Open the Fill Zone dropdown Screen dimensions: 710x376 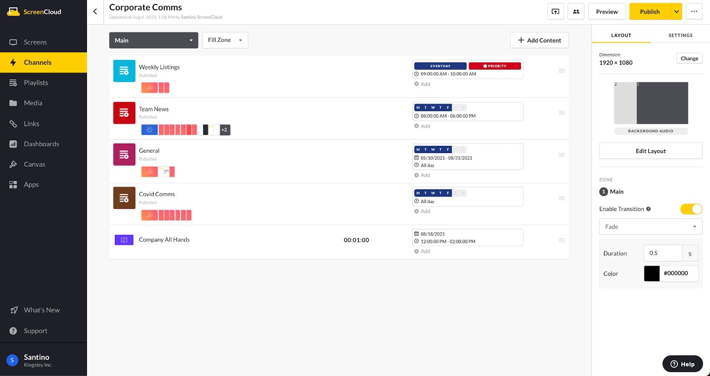tap(225, 40)
